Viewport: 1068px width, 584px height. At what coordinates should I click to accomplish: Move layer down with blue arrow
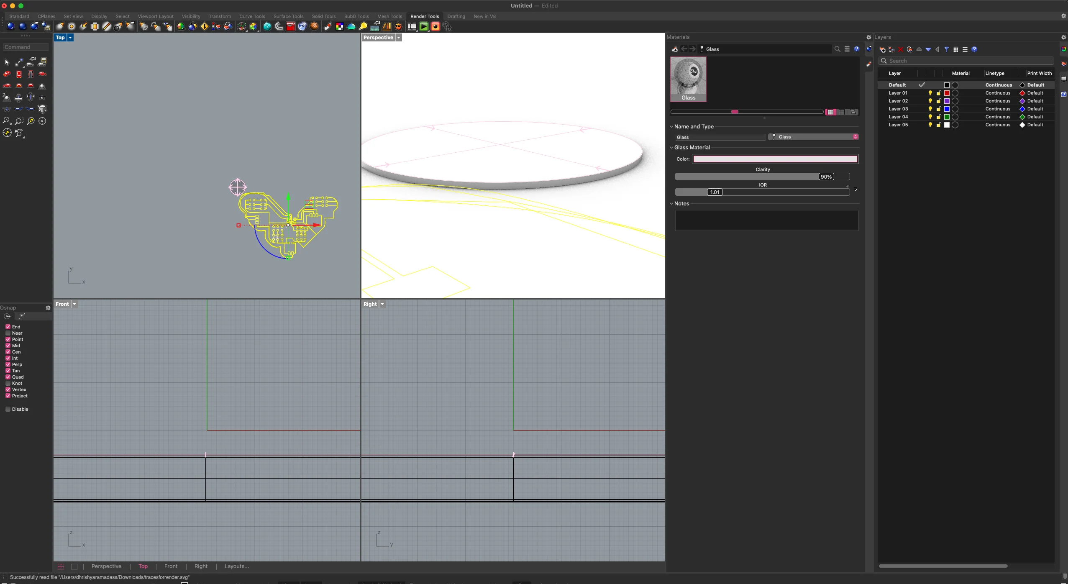928,49
